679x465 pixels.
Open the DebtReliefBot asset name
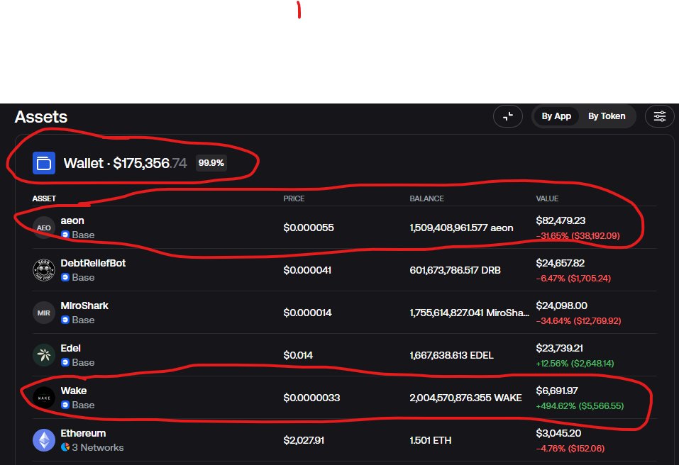tap(93, 263)
